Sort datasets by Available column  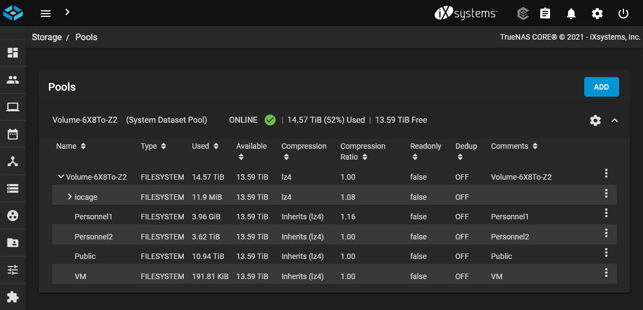click(x=251, y=151)
